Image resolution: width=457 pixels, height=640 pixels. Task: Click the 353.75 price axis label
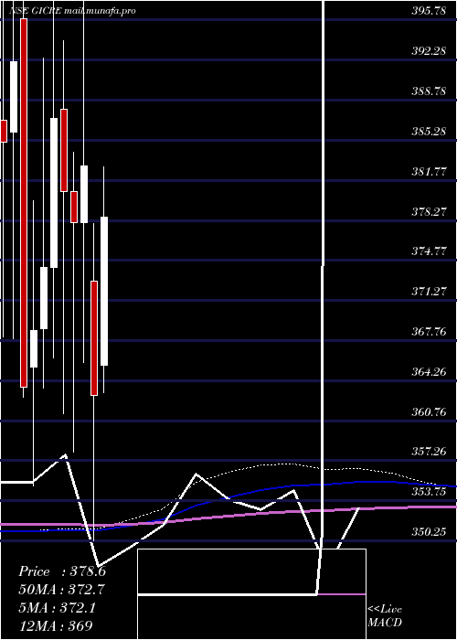click(x=429, y=492)
